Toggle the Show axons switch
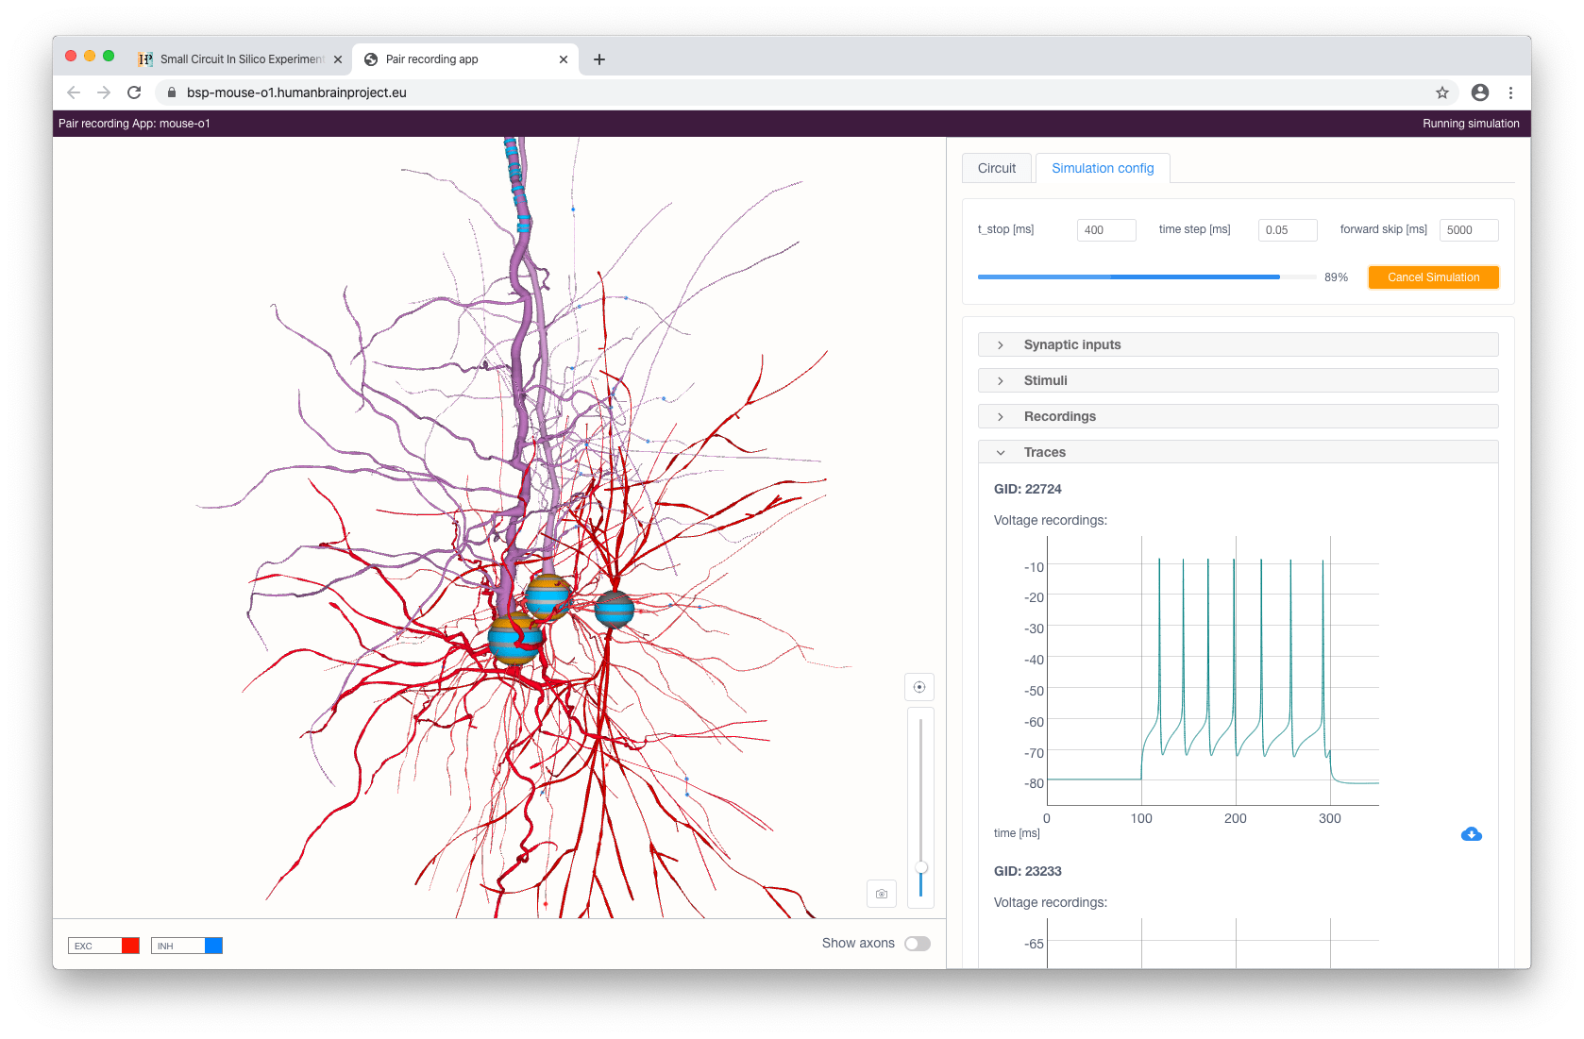Viewport: 1584px width, 1039px height. (917, 944)
